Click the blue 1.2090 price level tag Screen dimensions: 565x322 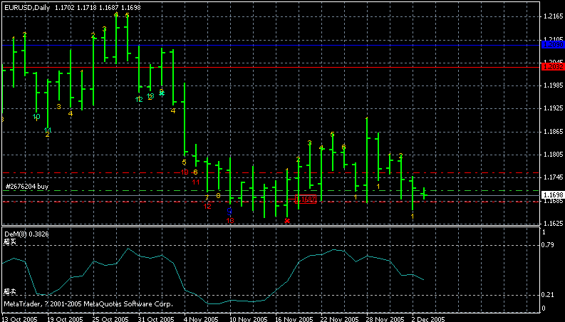coord(553,45)
